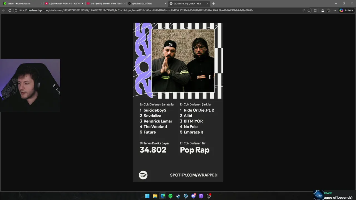The width and height of the screenshot is (356, 200).
Task: Click the artist name Future
Action: [x=150, y=132]
